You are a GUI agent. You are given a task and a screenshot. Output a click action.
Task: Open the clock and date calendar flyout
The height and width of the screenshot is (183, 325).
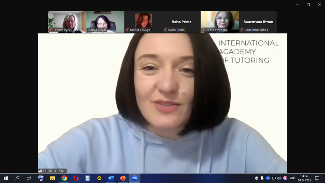304,178
